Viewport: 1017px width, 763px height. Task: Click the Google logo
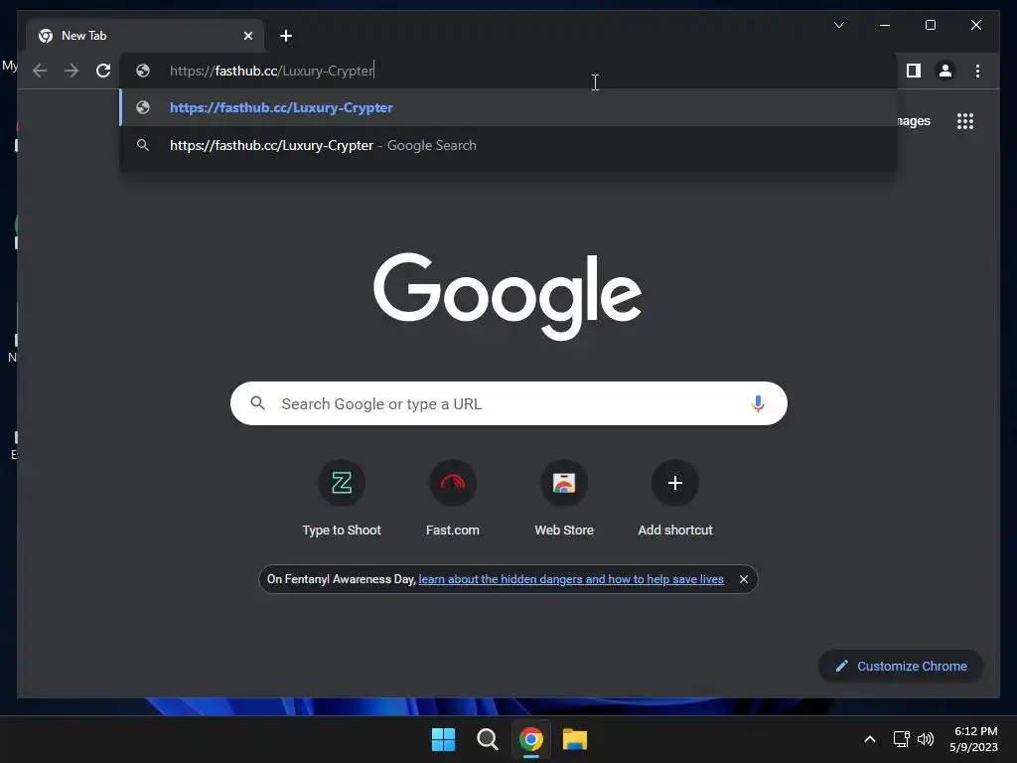508,296
